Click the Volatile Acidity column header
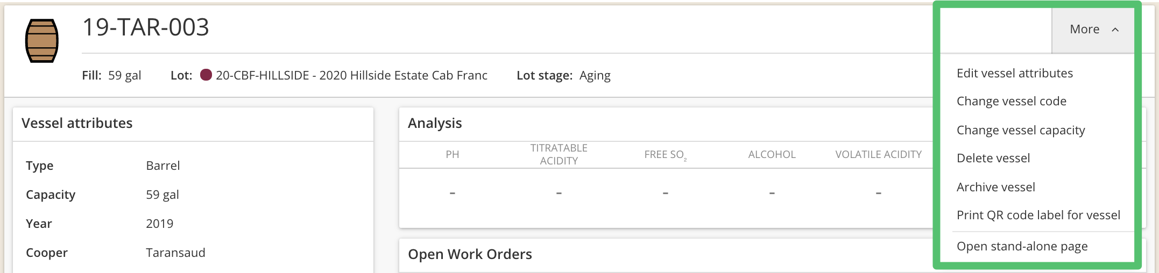 tap(879, 155)
